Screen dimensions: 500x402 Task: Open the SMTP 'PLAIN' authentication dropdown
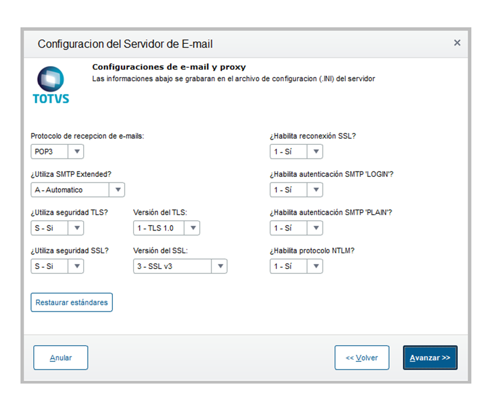315,228
